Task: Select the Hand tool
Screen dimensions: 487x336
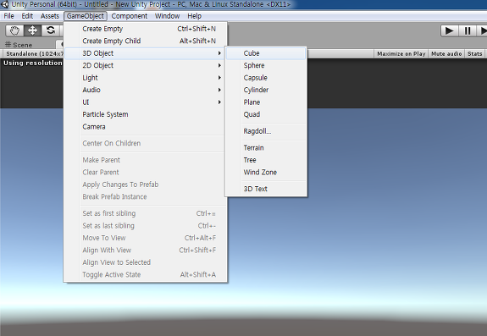Action: pyautogui.click(x=14, y=30)
